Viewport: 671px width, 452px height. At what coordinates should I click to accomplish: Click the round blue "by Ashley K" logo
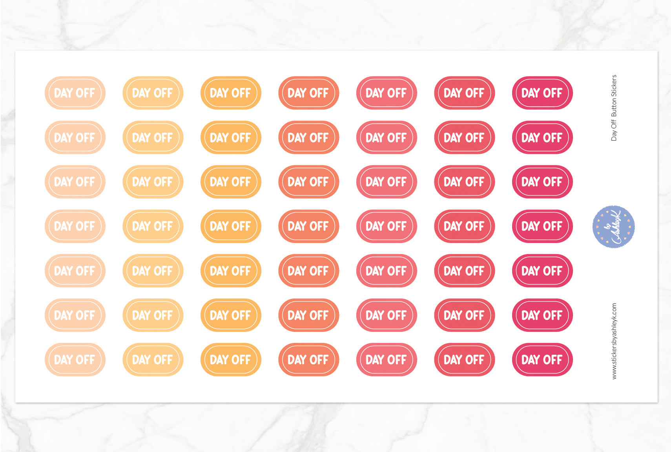point(613,227)
